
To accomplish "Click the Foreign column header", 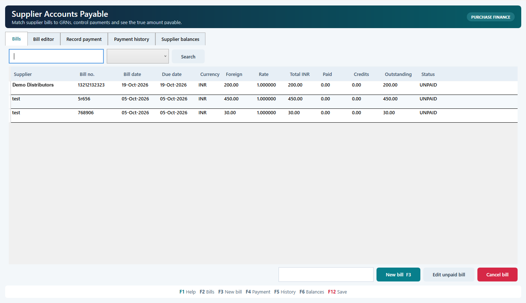I will click(x=234, y=74).
